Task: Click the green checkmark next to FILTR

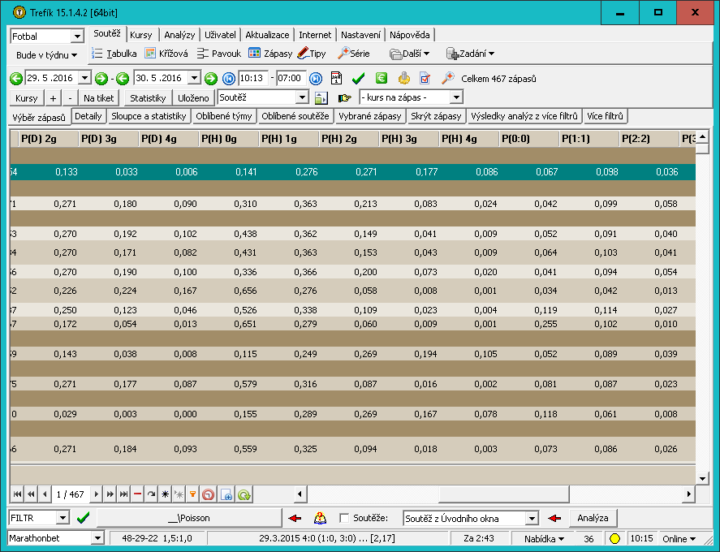Action: click(x=83, y=518)
